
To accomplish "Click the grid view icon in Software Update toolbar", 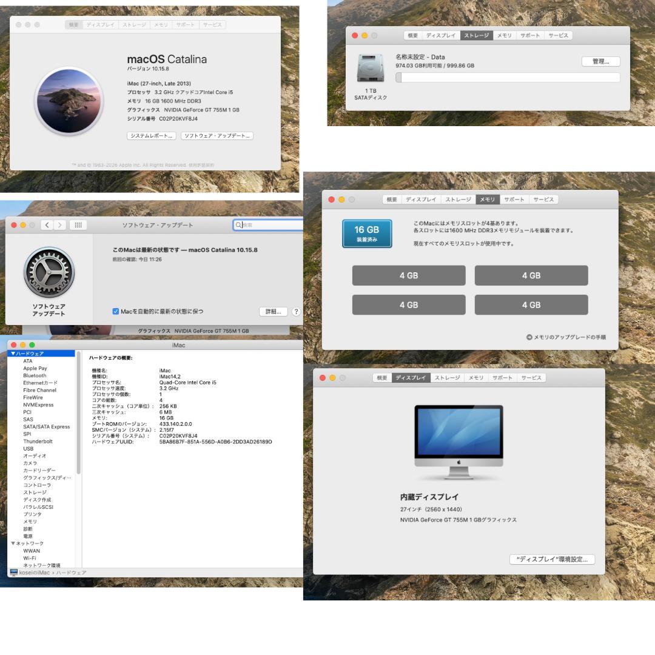I will click(x=78, y=224).
